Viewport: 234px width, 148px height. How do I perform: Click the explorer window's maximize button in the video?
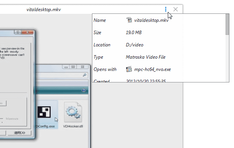pyautogui.click(x=73, y=67)
